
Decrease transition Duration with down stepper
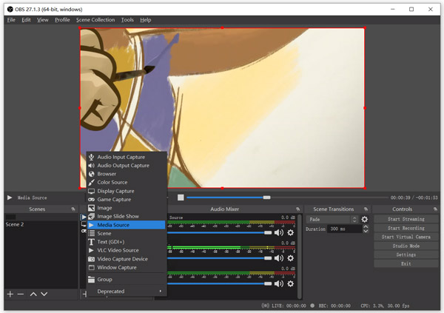tap(366, 231)
